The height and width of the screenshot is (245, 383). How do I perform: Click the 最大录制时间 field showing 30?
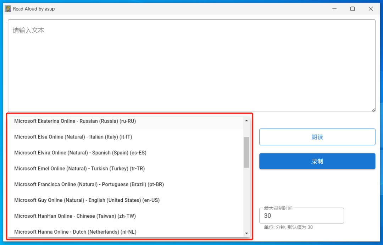(301, 216)
